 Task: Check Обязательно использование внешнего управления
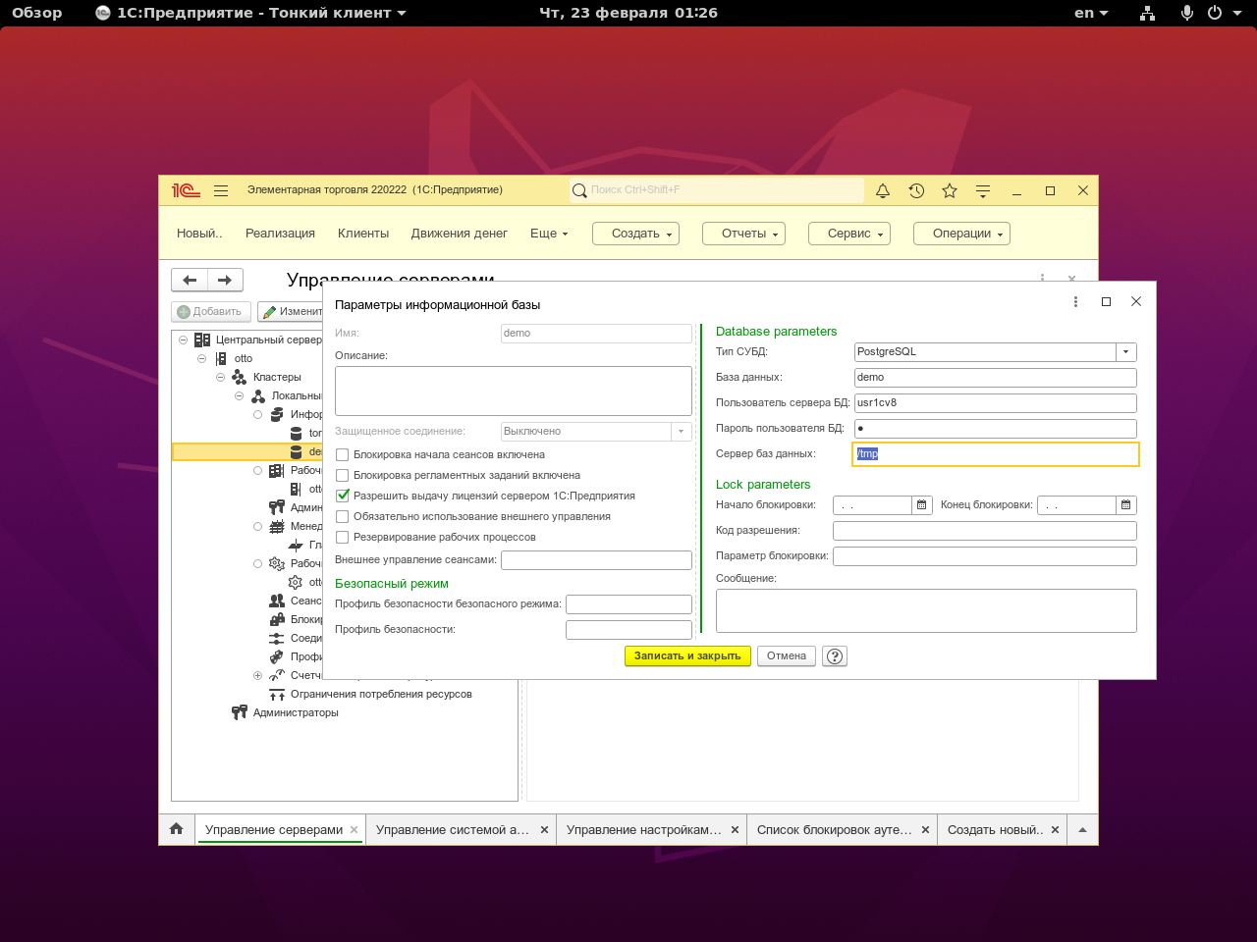343,517
